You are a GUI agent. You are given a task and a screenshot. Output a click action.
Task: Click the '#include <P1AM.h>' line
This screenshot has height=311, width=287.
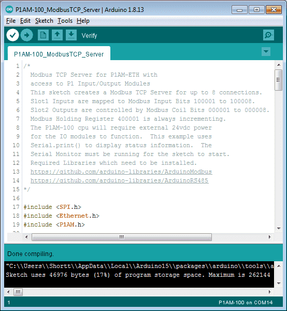tap(54, 224)
